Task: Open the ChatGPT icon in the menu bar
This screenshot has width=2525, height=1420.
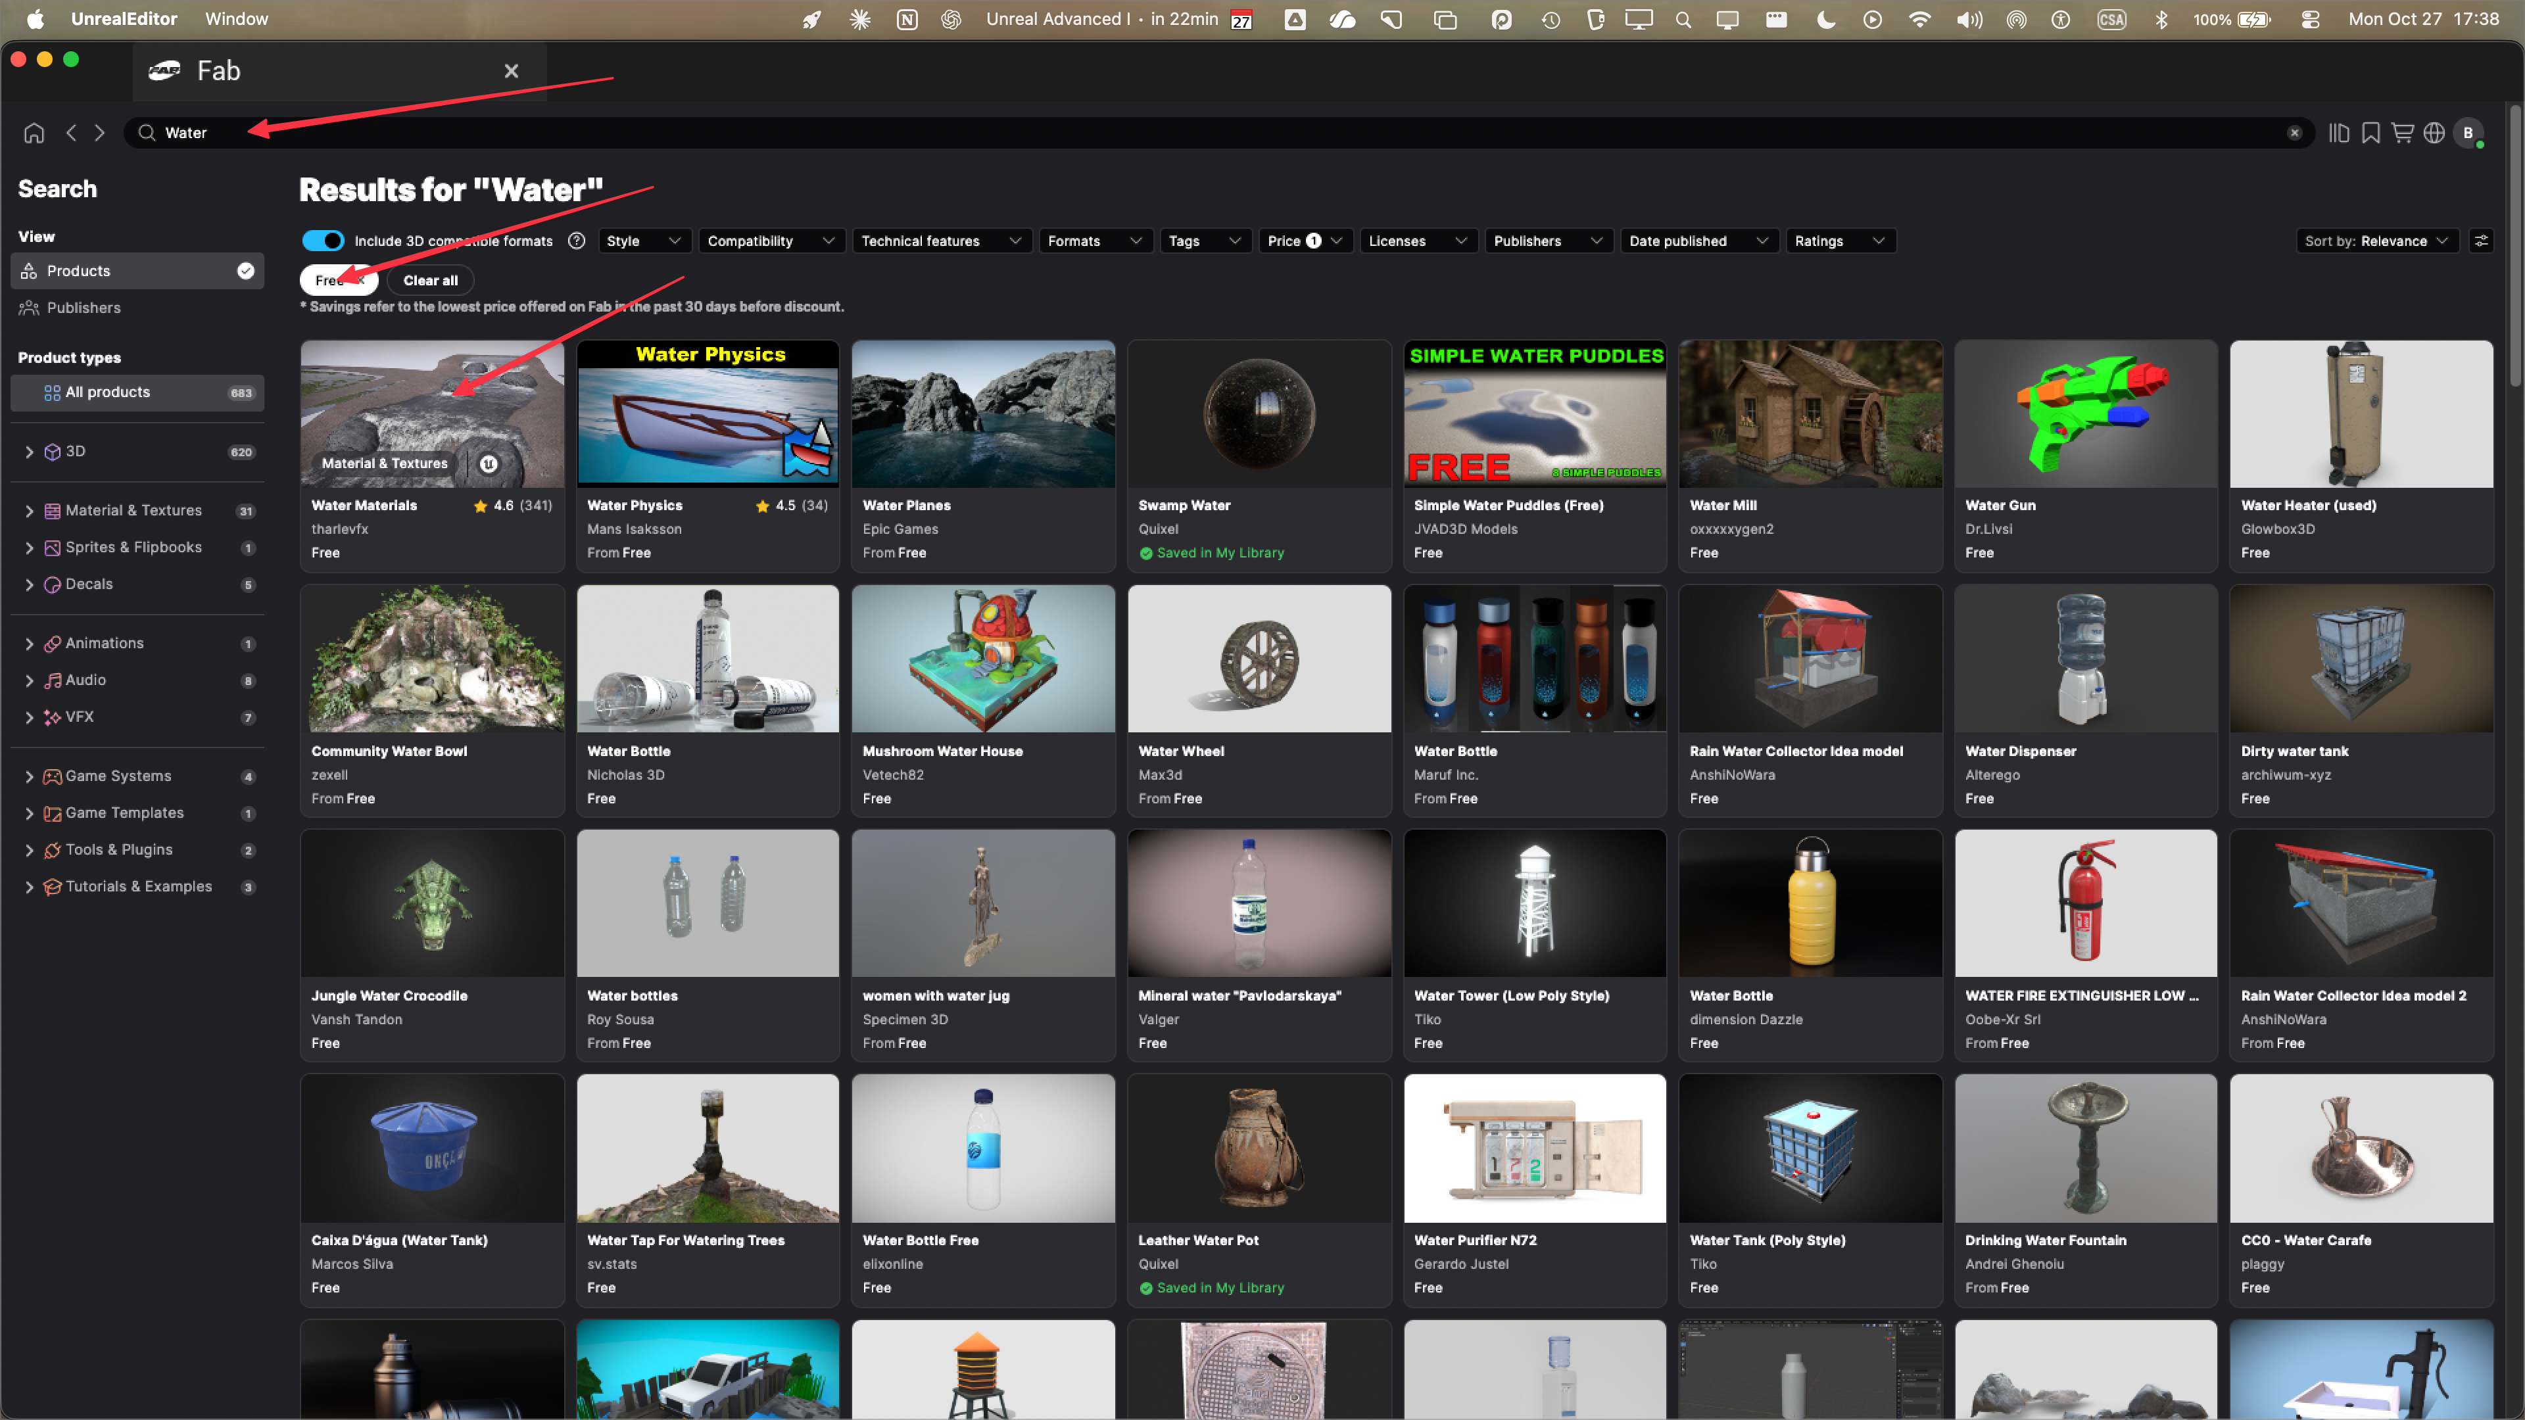Action: 951,18
